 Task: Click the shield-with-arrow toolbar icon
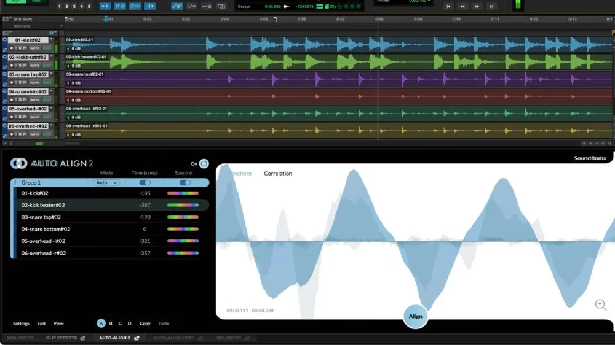[x=191, y=6]
